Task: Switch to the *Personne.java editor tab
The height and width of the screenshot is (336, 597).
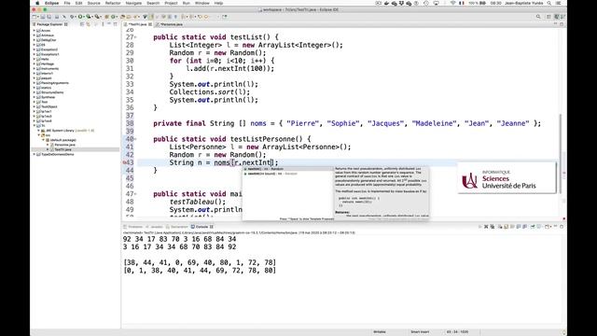Action: 171,24
